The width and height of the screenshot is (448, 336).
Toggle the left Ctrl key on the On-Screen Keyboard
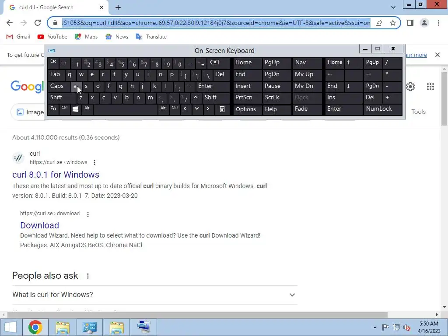(x=65, y=109)
